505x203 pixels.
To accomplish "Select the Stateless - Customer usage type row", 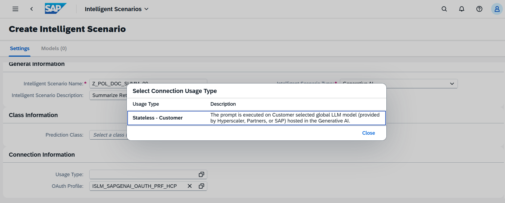I will pyautogui.click(x=257, y=118).
